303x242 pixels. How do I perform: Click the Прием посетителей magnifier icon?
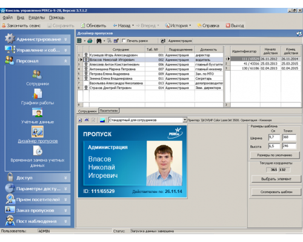click(x=10, y=199)
